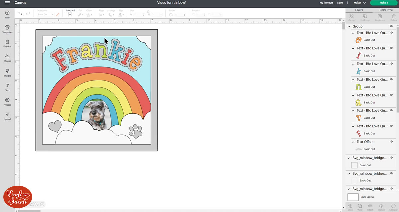Screen dimensions: 399x212
Task: Click the hamburger menu icon
Action: coord(7,3)
